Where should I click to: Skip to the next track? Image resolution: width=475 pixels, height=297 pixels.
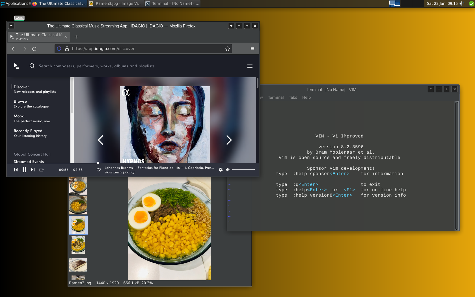pos(33,170)
